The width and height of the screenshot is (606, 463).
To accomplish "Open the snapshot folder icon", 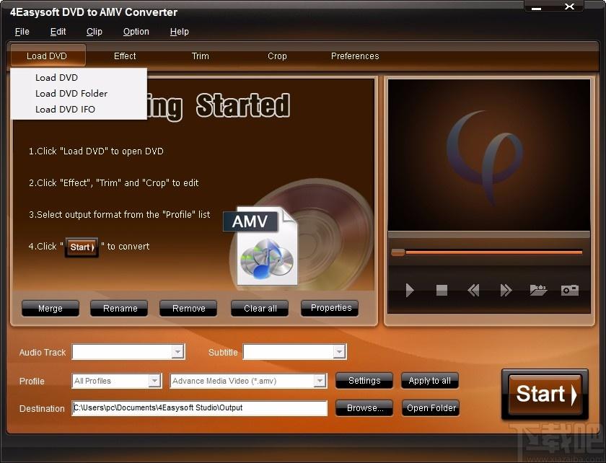I will 538,290.
